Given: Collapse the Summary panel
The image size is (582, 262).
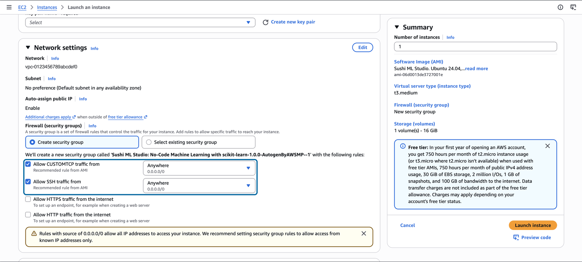Looking at the screenshot, I should (x=397, y=27).
